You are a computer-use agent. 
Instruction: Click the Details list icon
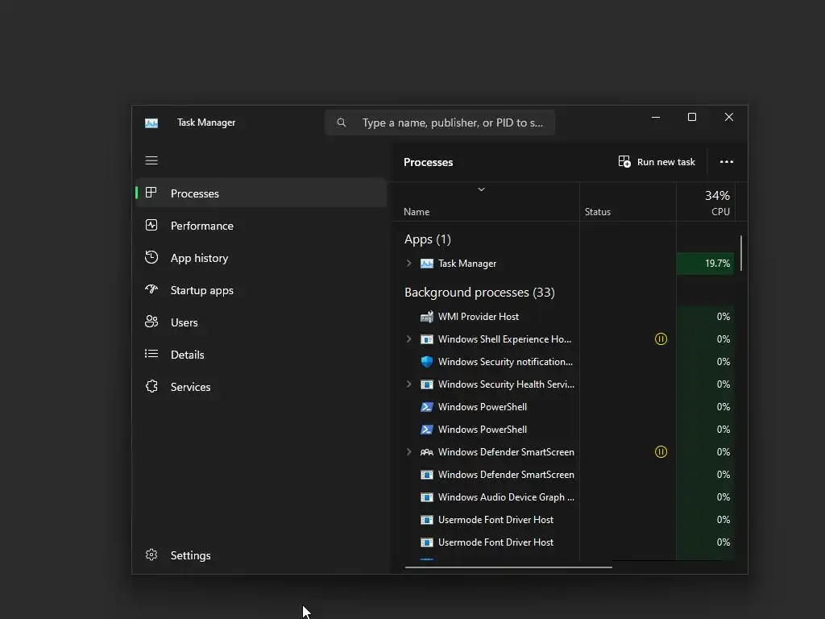[x=151, y=354]
